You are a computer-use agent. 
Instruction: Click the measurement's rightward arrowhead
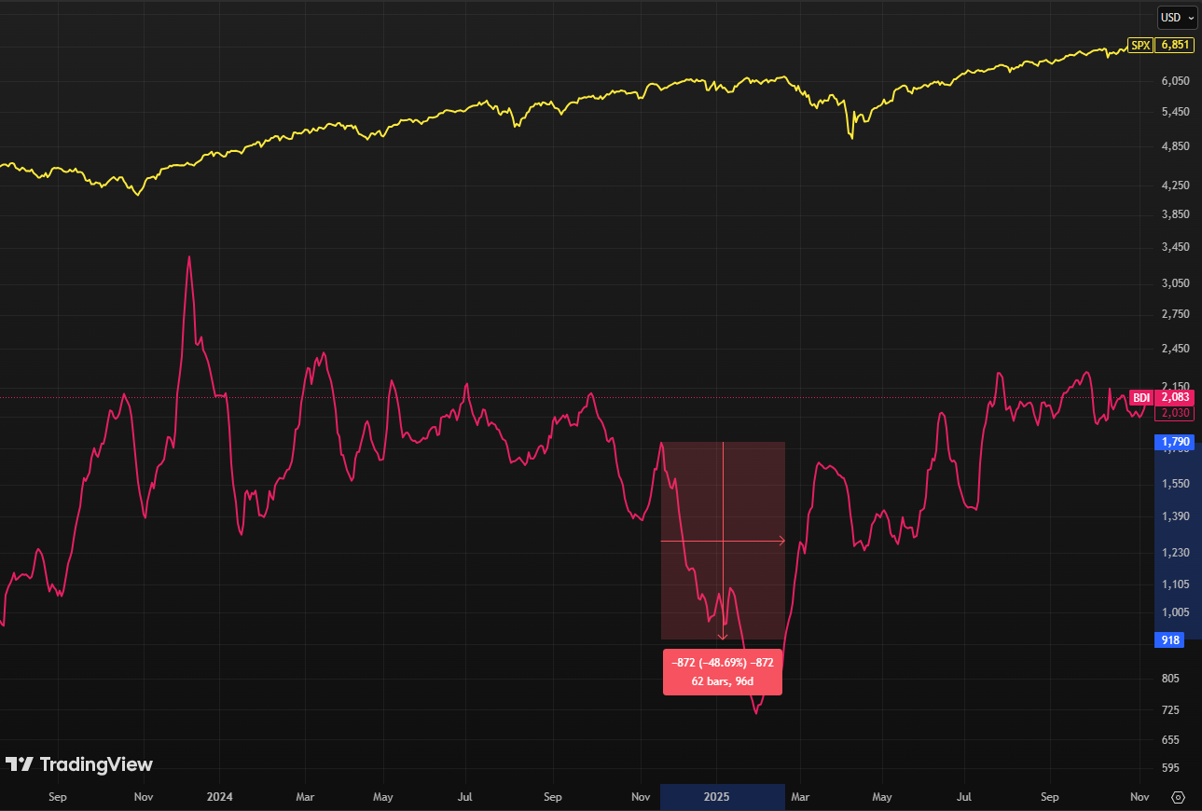tap(781, 541)
